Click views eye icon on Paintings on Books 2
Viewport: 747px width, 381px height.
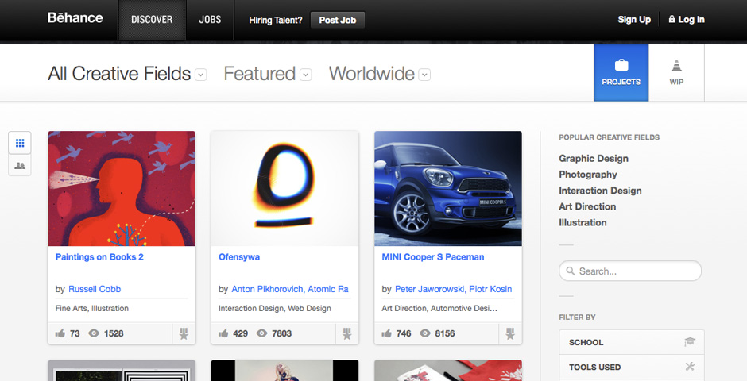point(94,333)
